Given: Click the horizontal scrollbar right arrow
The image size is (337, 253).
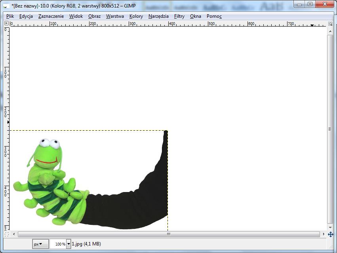Looking at the screenshot, I should [324, 234].
